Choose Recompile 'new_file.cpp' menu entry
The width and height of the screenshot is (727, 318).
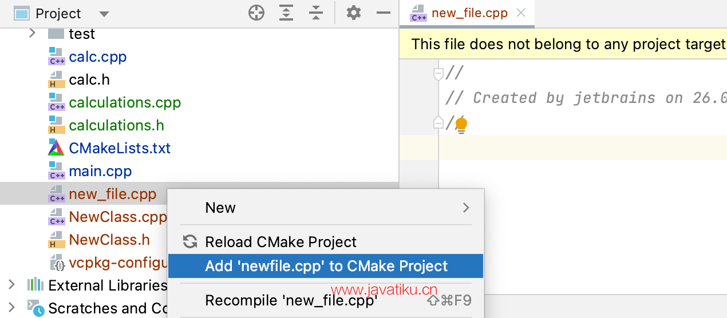[x=326, y=300]
